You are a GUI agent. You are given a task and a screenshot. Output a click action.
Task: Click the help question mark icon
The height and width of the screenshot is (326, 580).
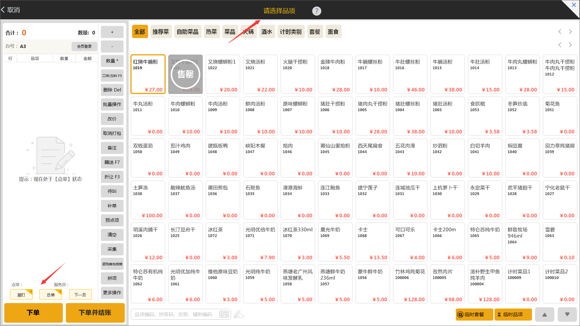(x=316, y=11)
